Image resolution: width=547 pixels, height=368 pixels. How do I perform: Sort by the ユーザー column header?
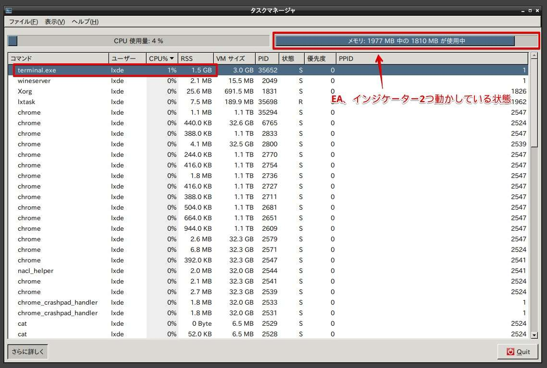127,59
